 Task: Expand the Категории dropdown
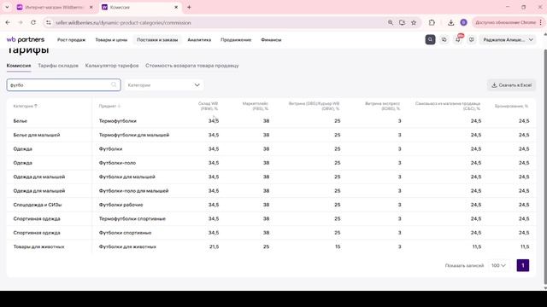164,85
